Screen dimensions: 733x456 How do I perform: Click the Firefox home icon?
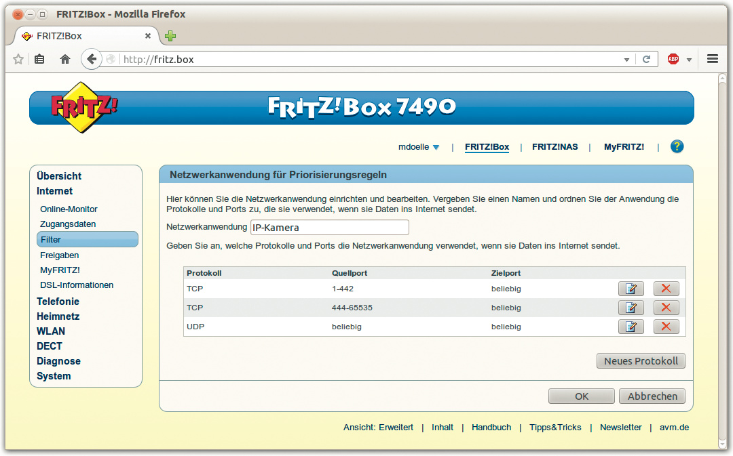click(65, 59)
